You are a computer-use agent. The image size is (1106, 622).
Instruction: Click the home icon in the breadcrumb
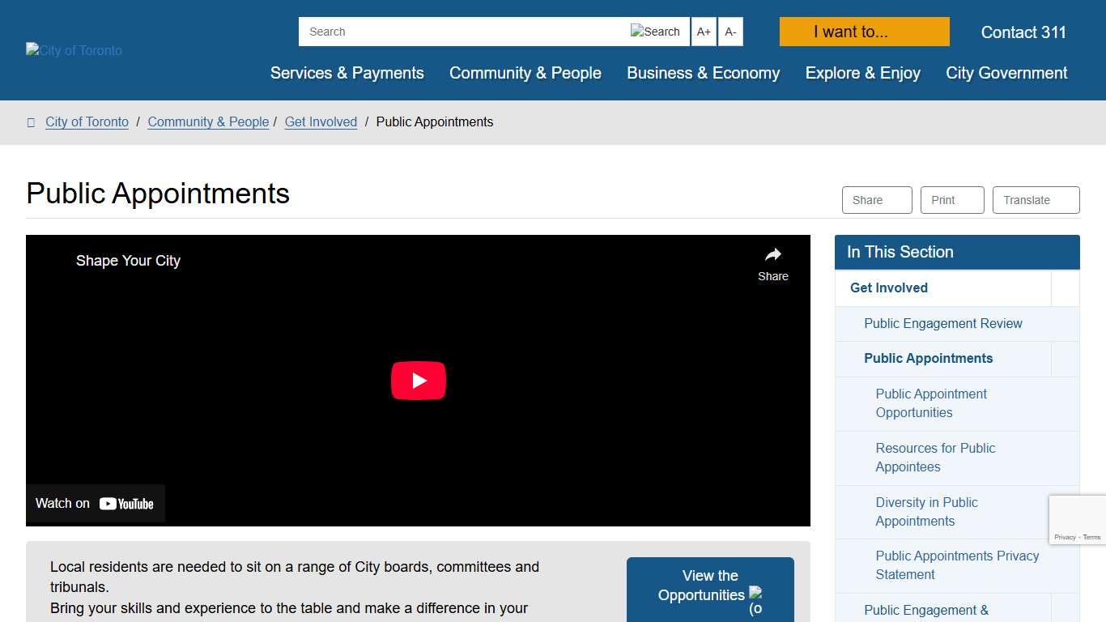[30, 121]
